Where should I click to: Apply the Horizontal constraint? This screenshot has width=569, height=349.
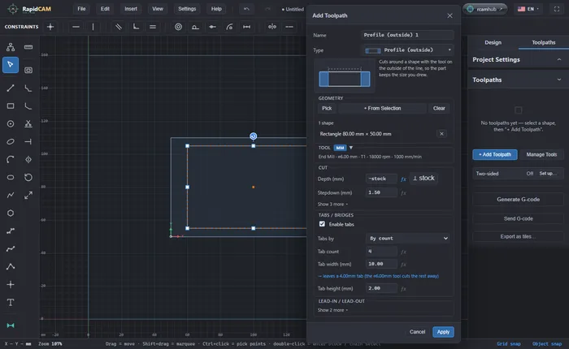point(76,27)
